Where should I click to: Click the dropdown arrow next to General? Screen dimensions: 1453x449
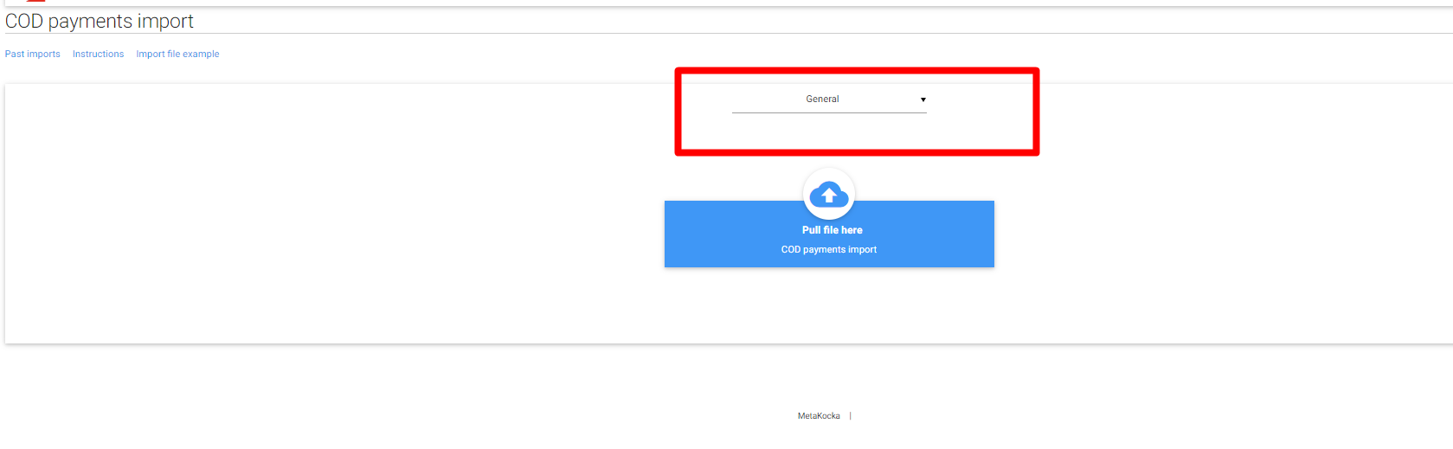click(x=923, y=99)
